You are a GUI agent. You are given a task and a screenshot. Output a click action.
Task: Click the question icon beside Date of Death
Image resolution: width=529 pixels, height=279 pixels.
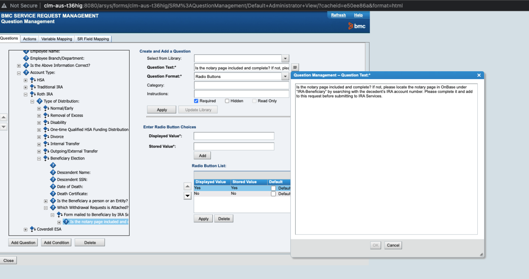coord(53,187)
